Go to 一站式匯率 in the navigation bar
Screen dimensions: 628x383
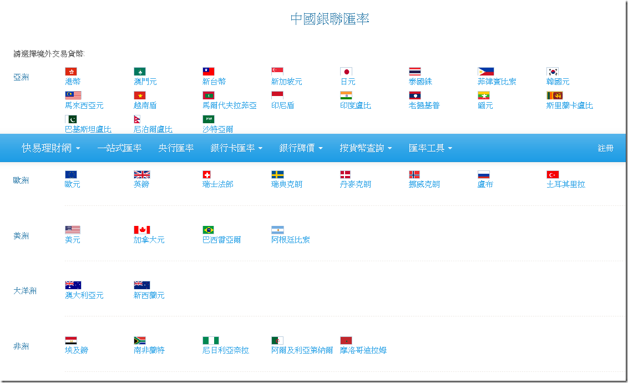point(119,148)
